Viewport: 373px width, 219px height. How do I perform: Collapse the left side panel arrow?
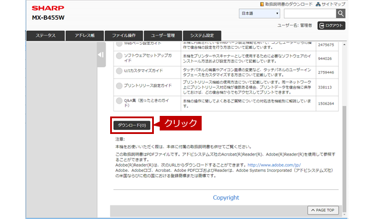tap(101, 55)
